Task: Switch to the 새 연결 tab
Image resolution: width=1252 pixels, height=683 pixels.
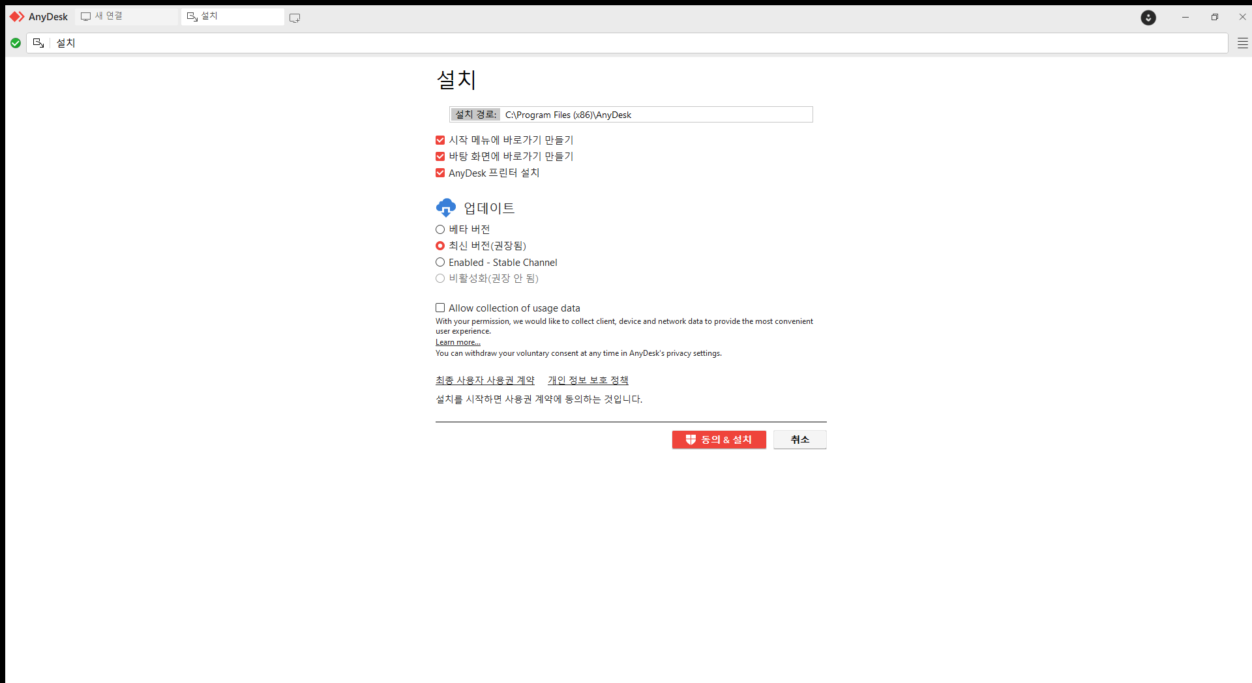Action: [x=128, y=16]
